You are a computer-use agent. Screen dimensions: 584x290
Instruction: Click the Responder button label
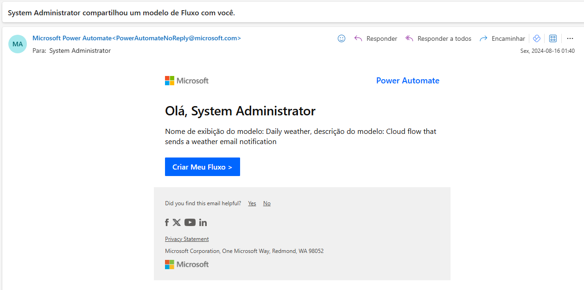pyautogui.click(x=382, y=38)
